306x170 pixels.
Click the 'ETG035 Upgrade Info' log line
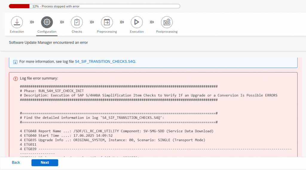(113, 140)
